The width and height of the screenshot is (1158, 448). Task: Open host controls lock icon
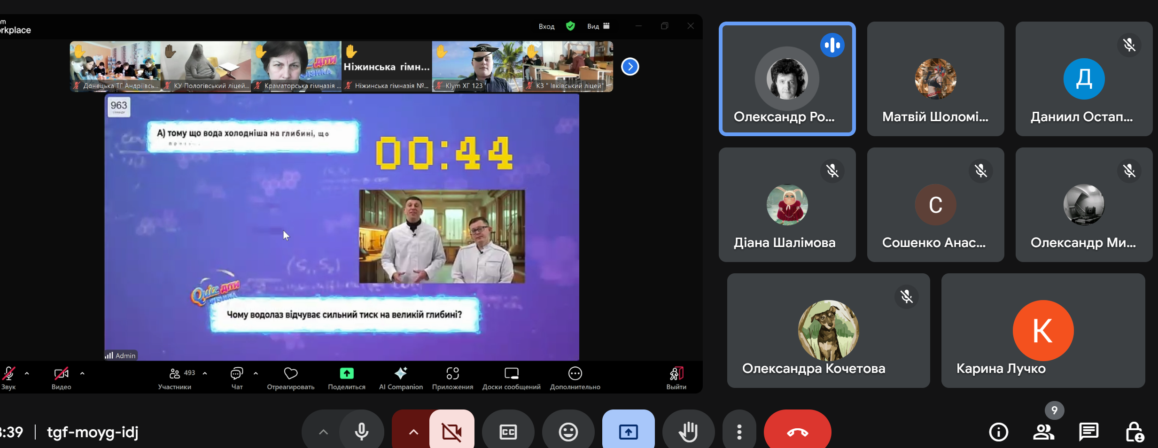click(x=1134, y=432)
